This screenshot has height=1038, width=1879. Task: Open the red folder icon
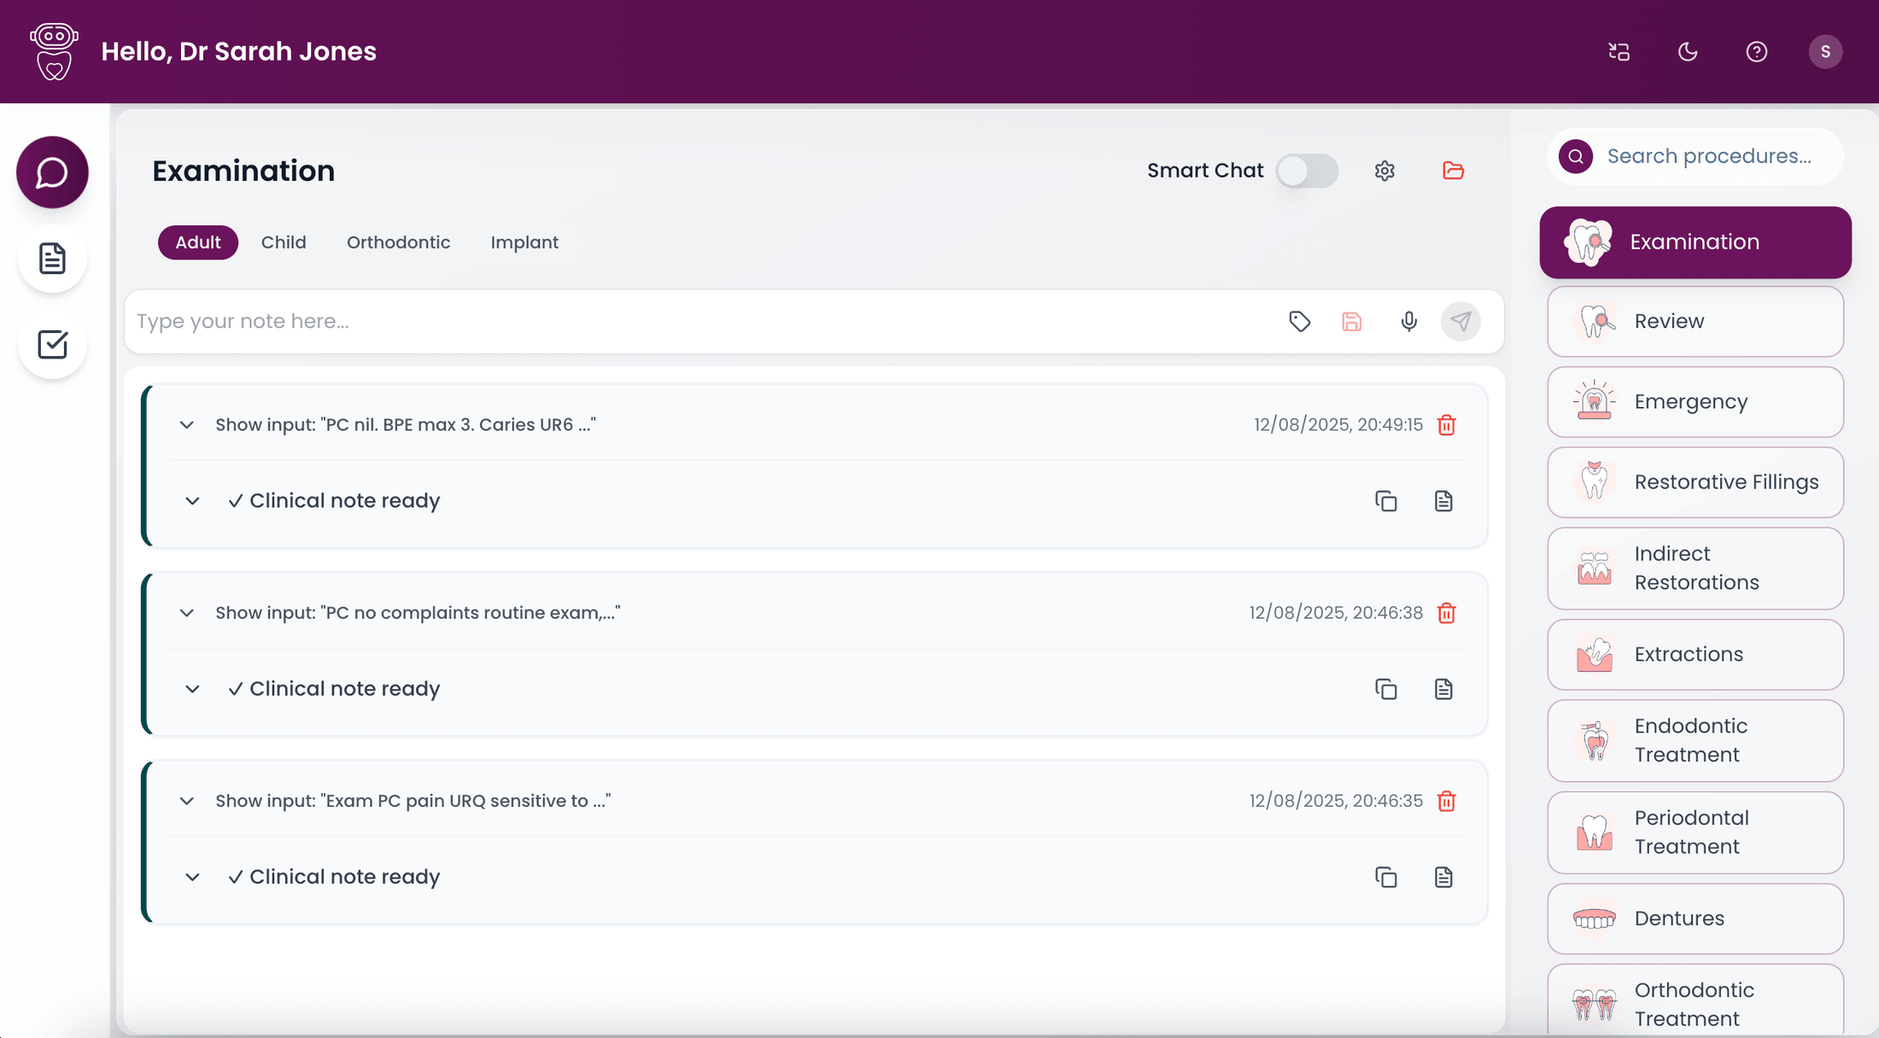pyautogui.click(x=1453, y=171)
